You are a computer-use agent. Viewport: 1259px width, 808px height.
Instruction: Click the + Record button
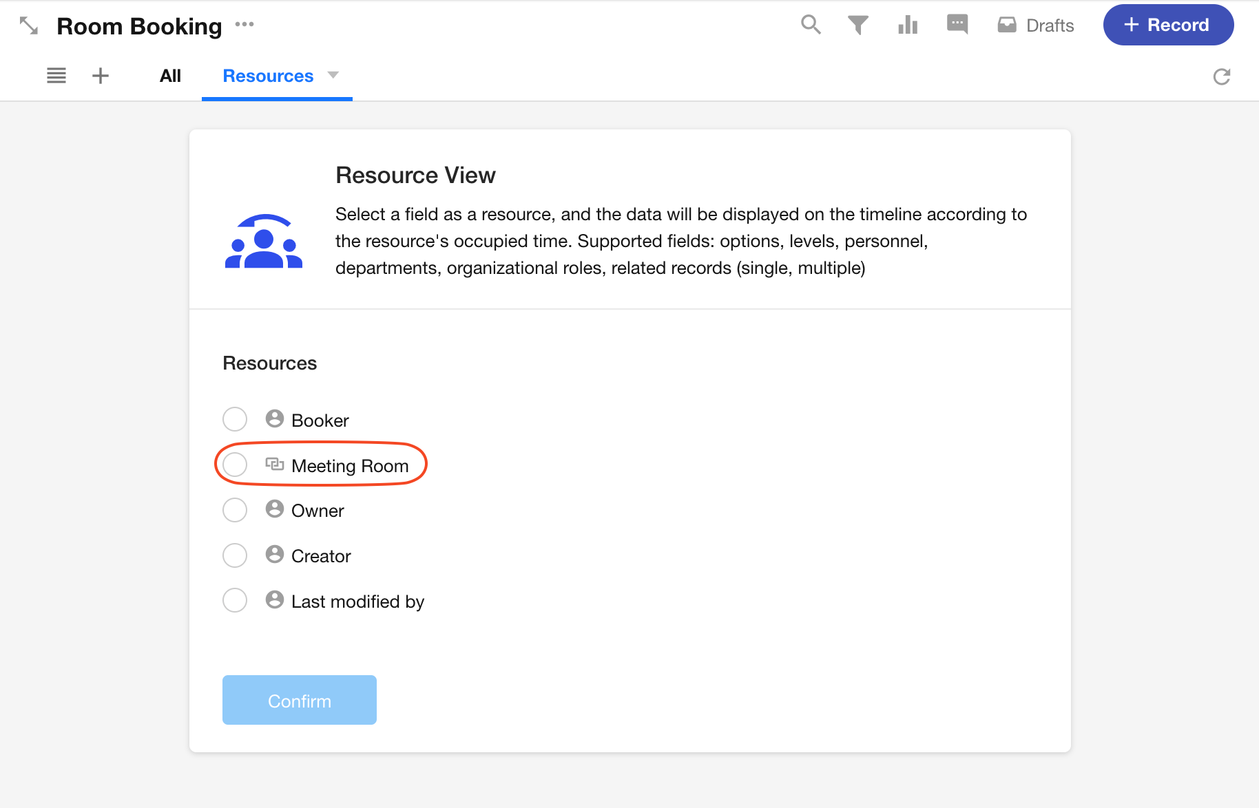coord(1167,25)
